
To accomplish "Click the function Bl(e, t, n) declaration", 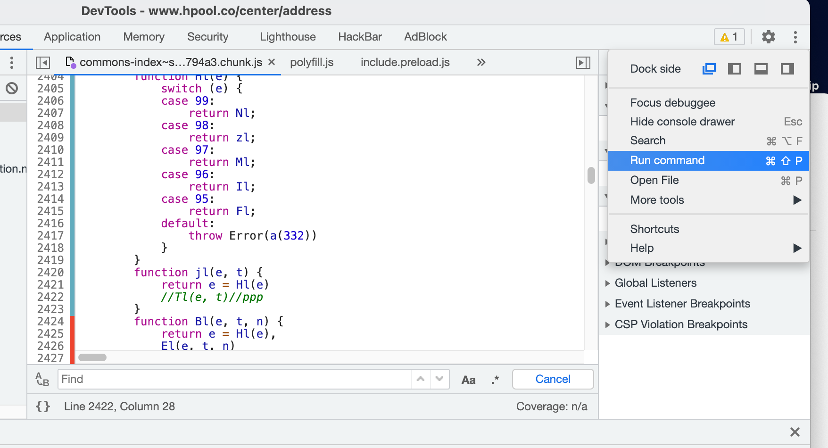I will click(x=209, y=322).
